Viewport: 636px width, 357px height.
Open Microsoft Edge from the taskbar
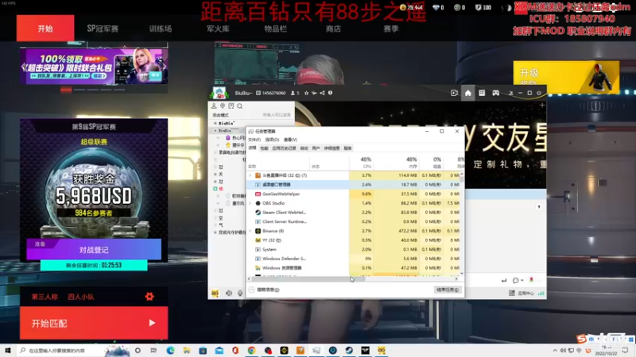pos(170,351)
